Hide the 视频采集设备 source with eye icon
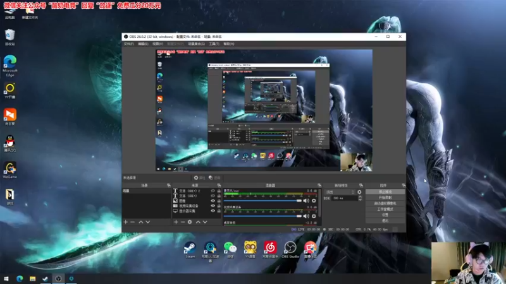The image size is (506, 284). pos(213,206)
